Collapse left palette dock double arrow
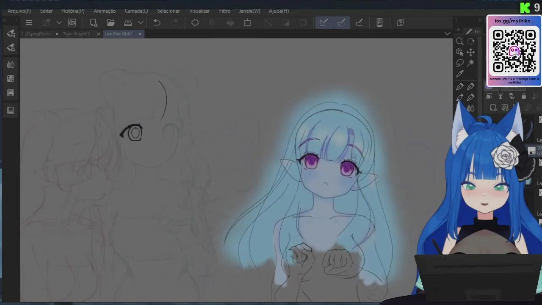This screenshot has height=305, width=542. click(x=4, y=20)
